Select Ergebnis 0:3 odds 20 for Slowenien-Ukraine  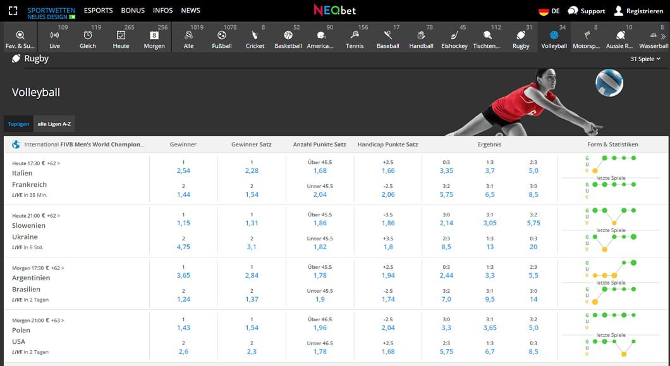pyautogui.click(x=533, y=247)
